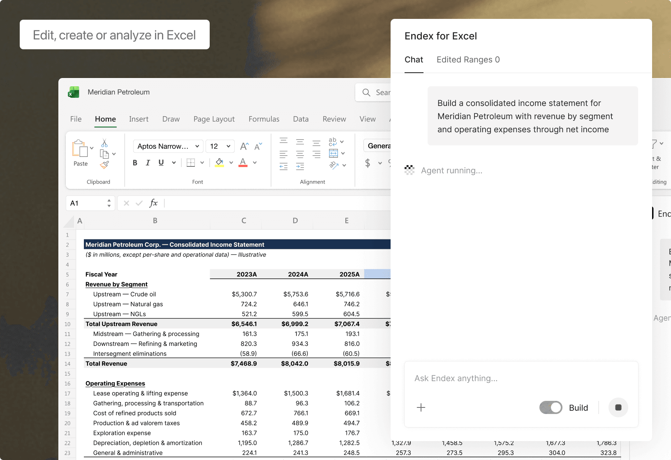Image resolution: width=671 pixels, height=460 pixels.
Task: Open the Page Layout tab
Action: point(214,119)
